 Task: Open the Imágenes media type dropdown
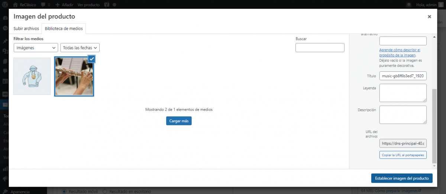point(36,48)
